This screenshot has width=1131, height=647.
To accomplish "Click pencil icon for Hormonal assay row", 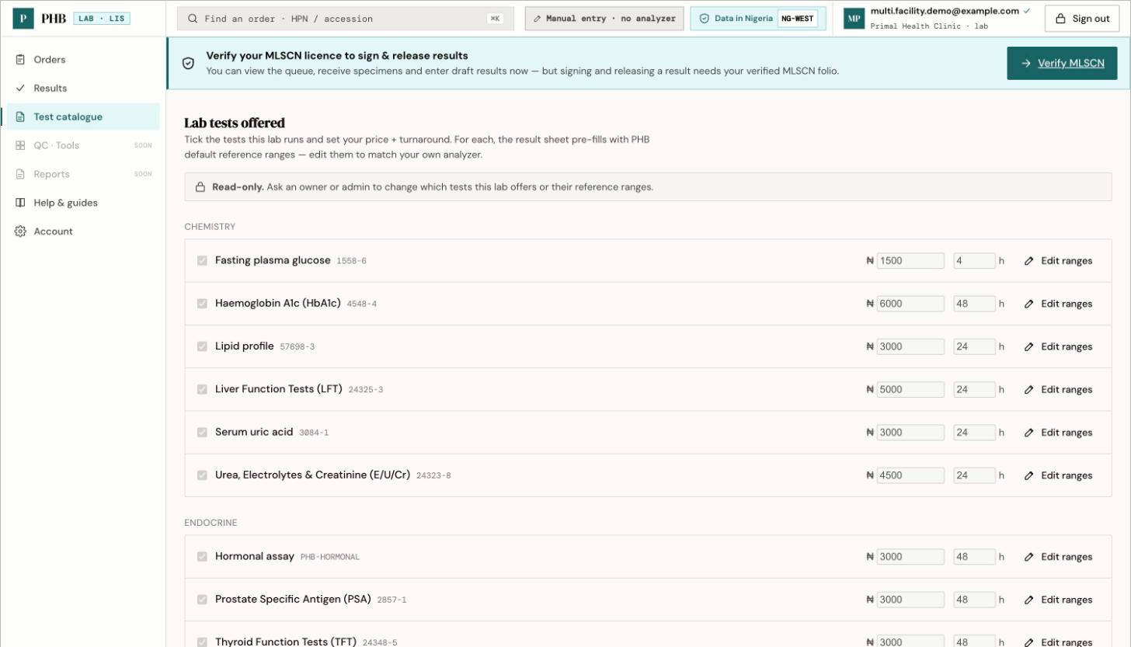I will click(1028, 557).
